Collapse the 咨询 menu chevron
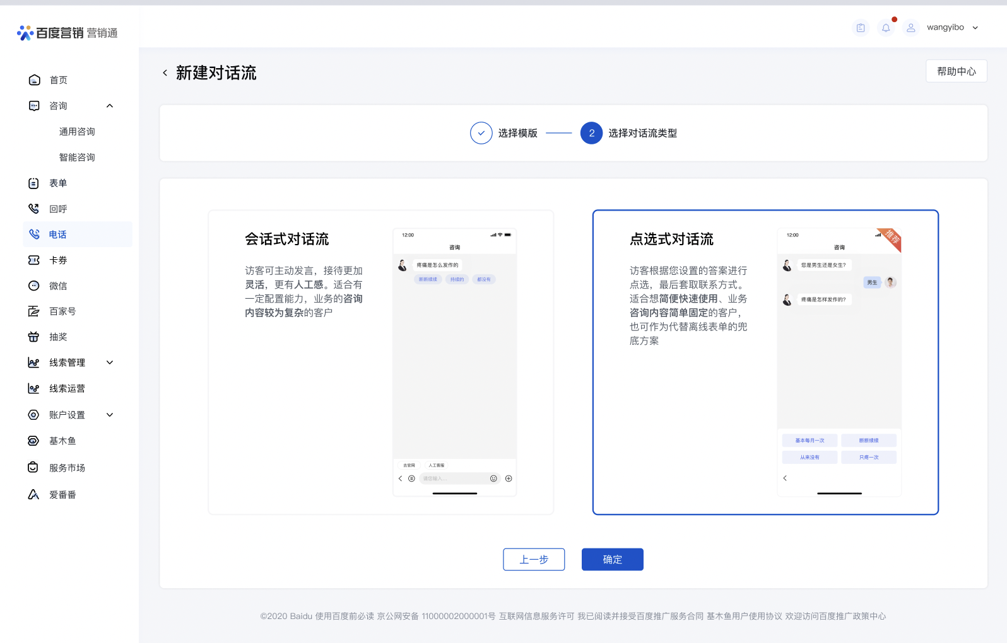 [110, 106]
